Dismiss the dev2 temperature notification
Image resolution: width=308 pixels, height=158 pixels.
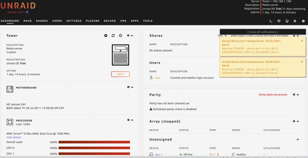(x=302, y=62)
